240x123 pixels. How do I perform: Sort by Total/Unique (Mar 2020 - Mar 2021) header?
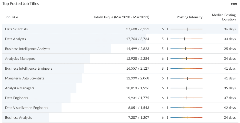pyautogui.click(x=121, y=17)
